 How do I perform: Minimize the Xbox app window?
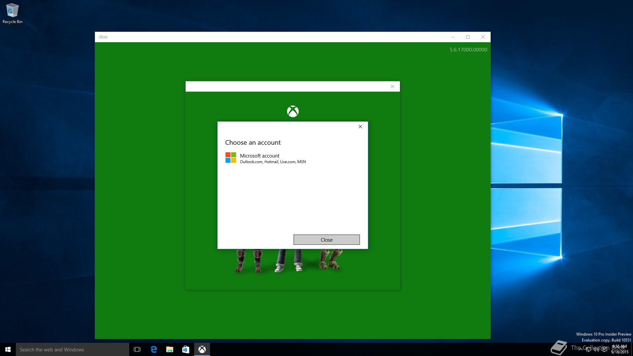pos(453,37)
